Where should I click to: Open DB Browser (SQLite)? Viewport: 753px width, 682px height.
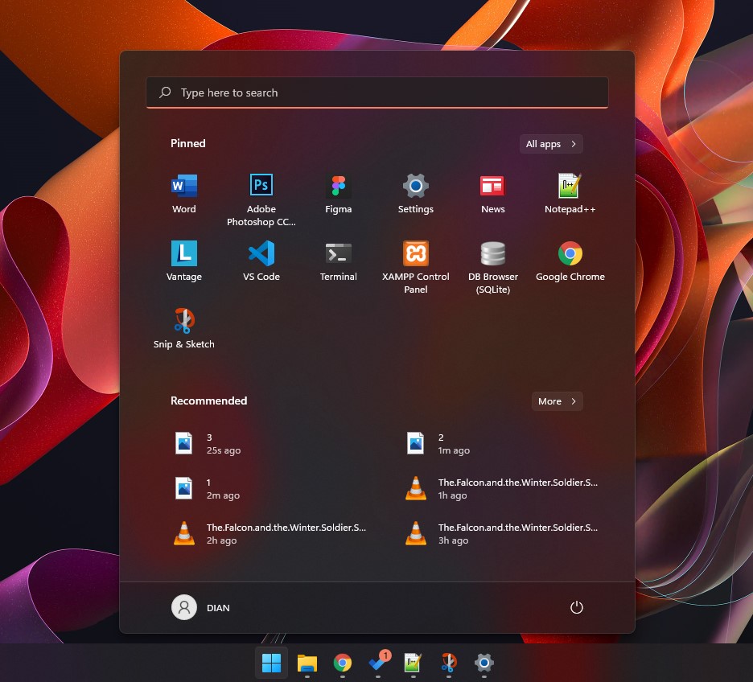(492, 261)
